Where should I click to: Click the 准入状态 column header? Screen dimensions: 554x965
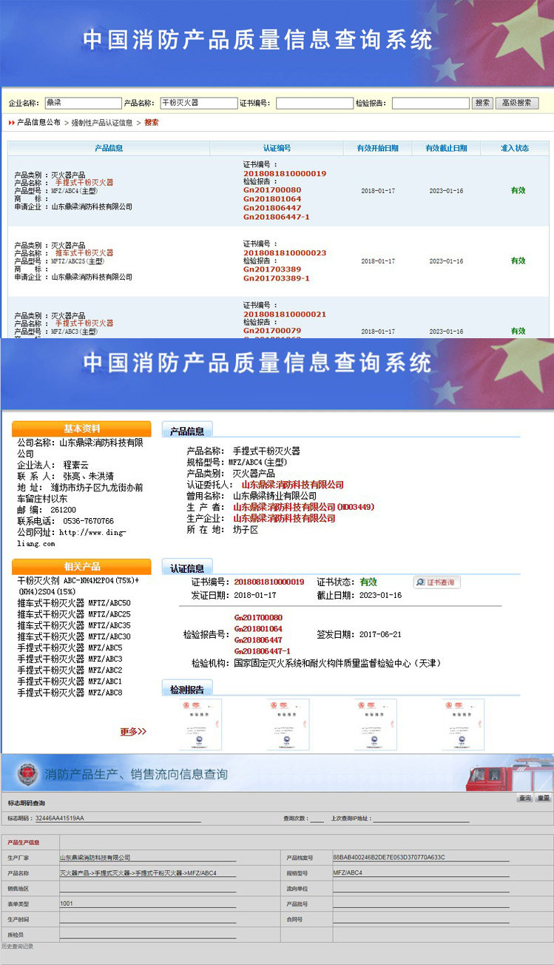click(x=515, y=149)
